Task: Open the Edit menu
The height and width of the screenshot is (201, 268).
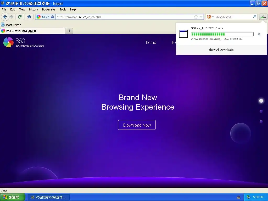Action: pos(13,9)
